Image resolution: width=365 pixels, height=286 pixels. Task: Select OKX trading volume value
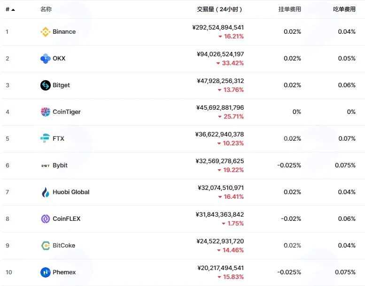coord(220,54)
